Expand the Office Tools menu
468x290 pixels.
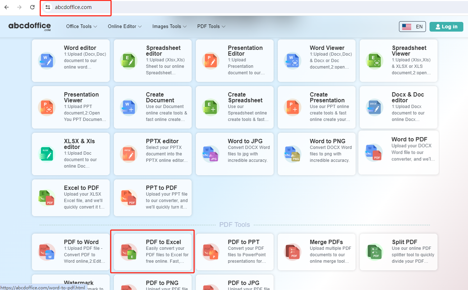[x=82, y=26]
